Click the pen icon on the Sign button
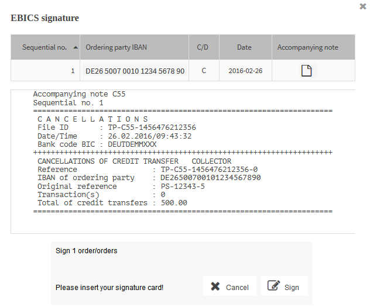Viewport: 370px width, 307px height. coord(273,286)
